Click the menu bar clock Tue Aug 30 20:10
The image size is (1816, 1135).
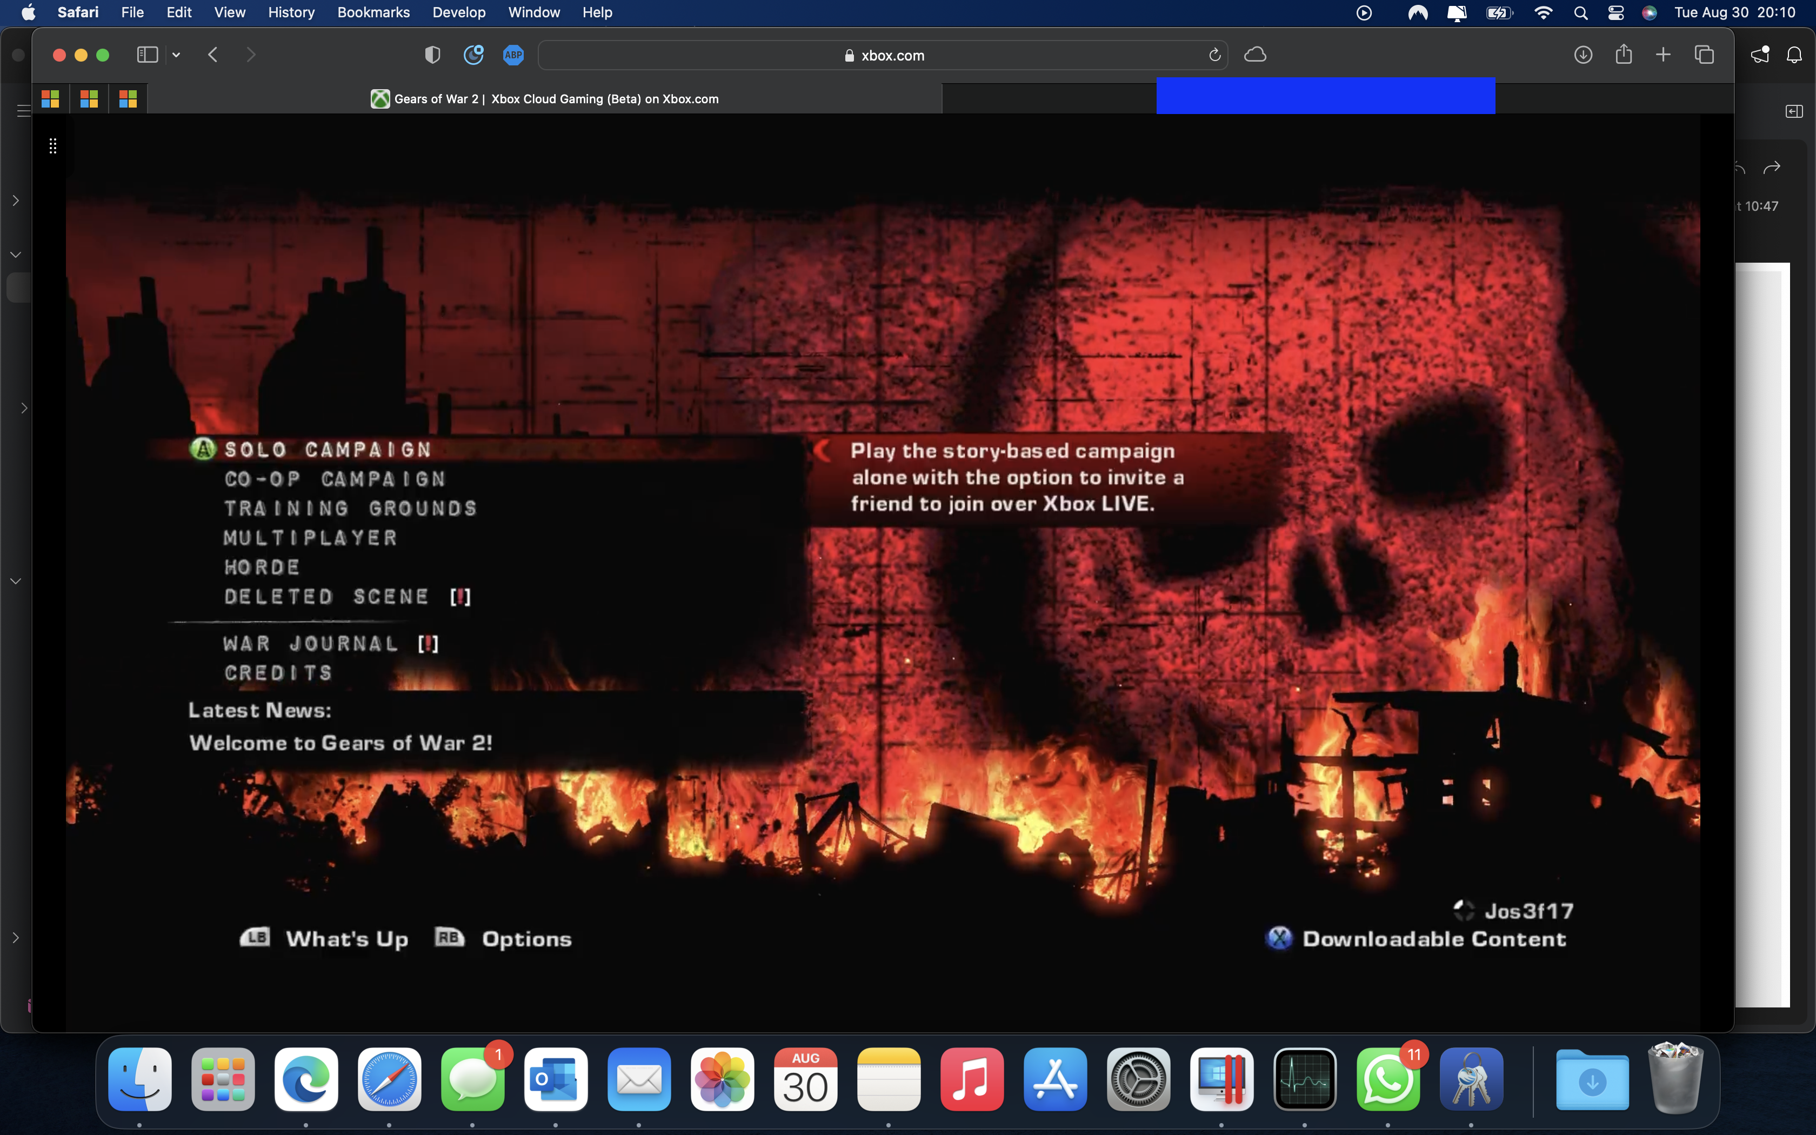[x=1735, y=12]
